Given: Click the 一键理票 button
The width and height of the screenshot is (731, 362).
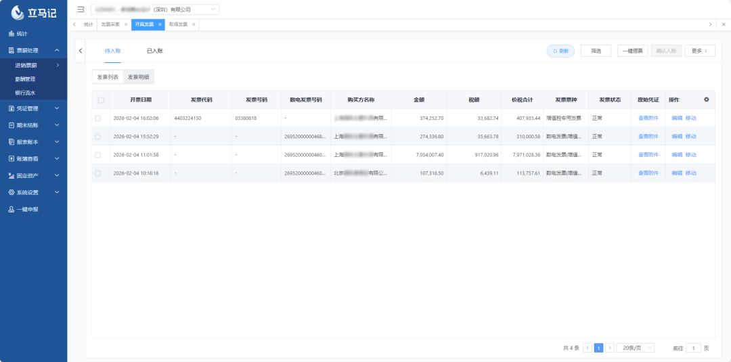Looking at the screenshot, I should (x=632, y=51).
